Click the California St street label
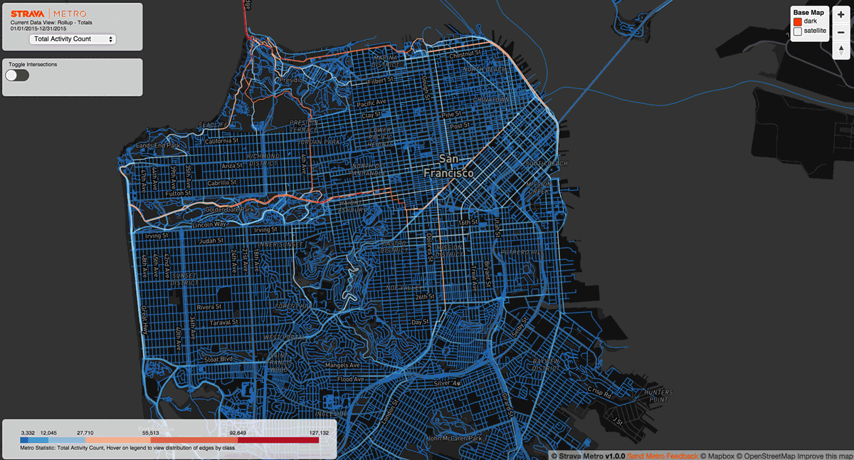The width and height of the screenshot is (854, 460). tap(223, 141)
